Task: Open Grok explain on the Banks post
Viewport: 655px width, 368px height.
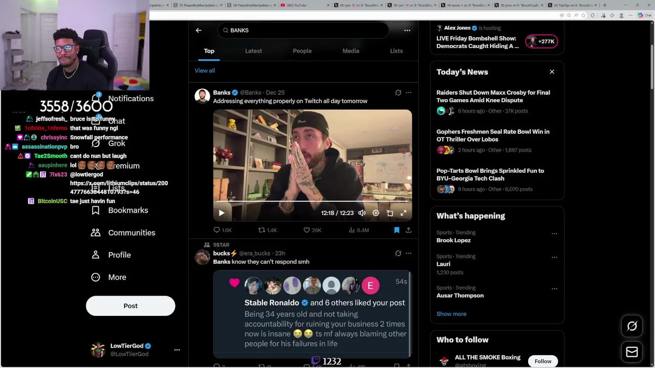Action: point(398,93)
